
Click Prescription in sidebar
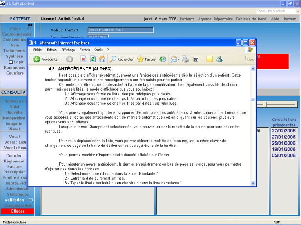click(15, 172)
